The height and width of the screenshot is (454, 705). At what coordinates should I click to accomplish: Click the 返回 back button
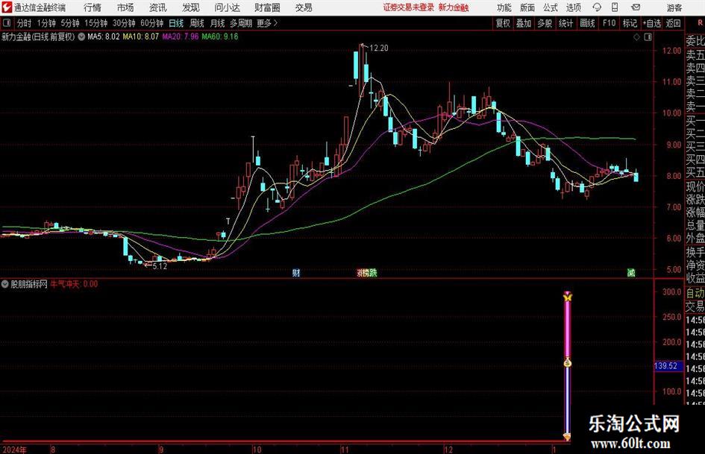[673, 23]
